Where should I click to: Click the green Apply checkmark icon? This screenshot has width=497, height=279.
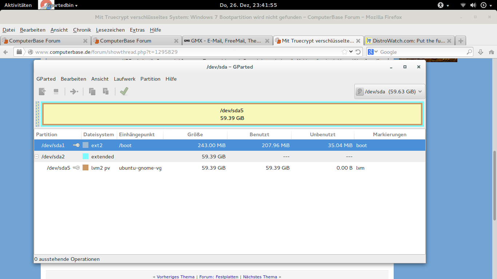click(x=124, y=92)
